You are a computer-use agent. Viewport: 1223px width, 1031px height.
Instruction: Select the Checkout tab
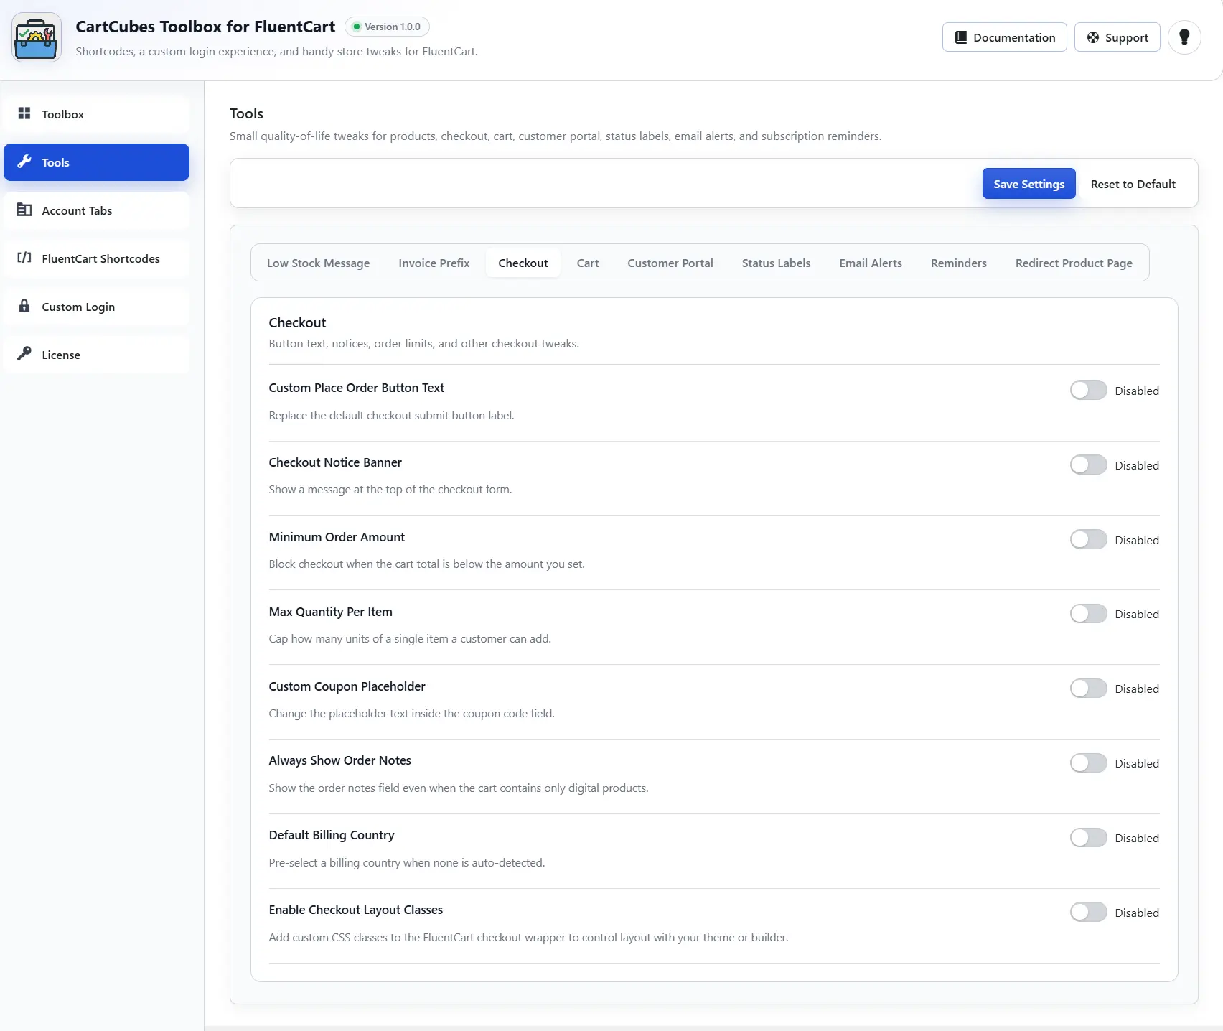tap(523, 263)
